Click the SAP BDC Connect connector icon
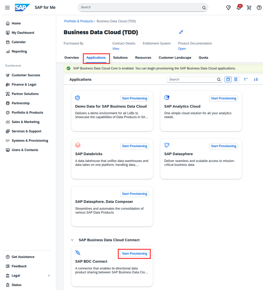Viewport: 263px width, 290px height. tap(78, 253)
